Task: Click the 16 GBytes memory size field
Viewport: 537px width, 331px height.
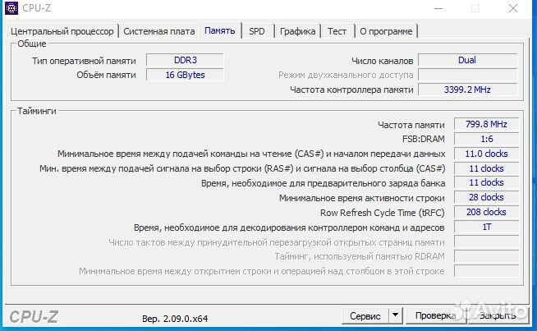Action: pos(185,75)
